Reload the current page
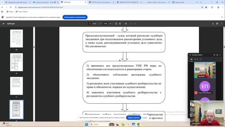The width and height of the screenshot is (225, 127). 11,7
